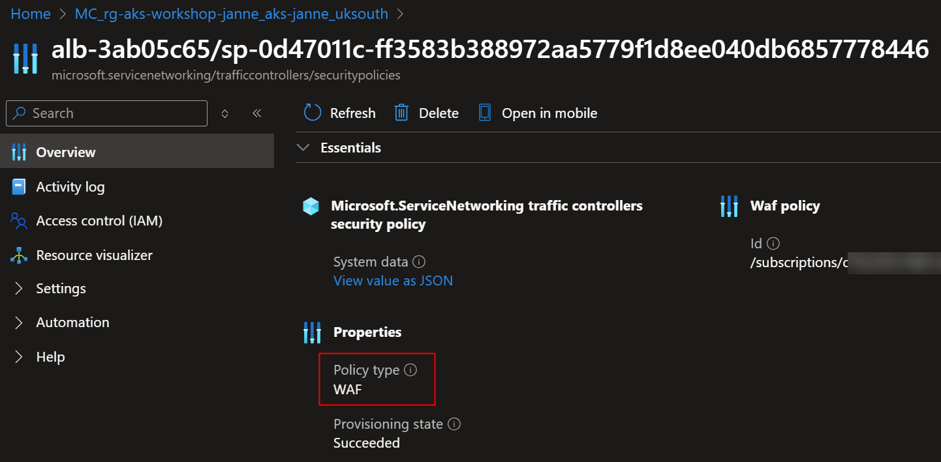Click info icon next to System data
The image size is (941, 462).
coord(420,261)
